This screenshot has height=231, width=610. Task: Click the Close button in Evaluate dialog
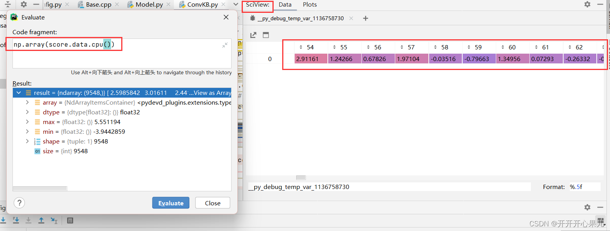(x=212, y=203)
